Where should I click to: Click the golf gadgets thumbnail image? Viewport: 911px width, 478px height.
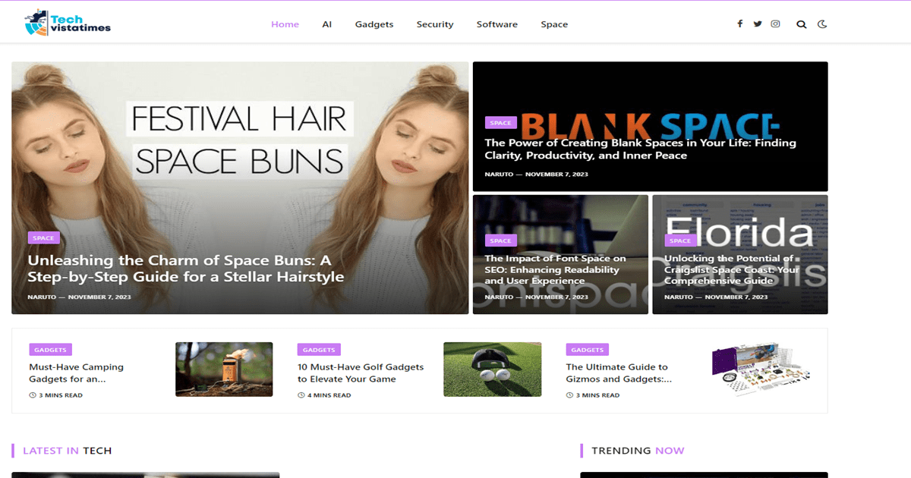[492, 370]
